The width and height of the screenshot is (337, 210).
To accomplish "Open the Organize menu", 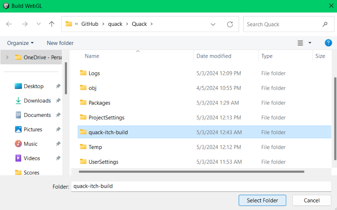I will click(x=20, y=43).
